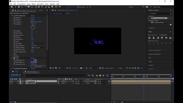This screenshot has height=103, width=183.
Task: Open the Effect menu
Action: pos(34,4)
